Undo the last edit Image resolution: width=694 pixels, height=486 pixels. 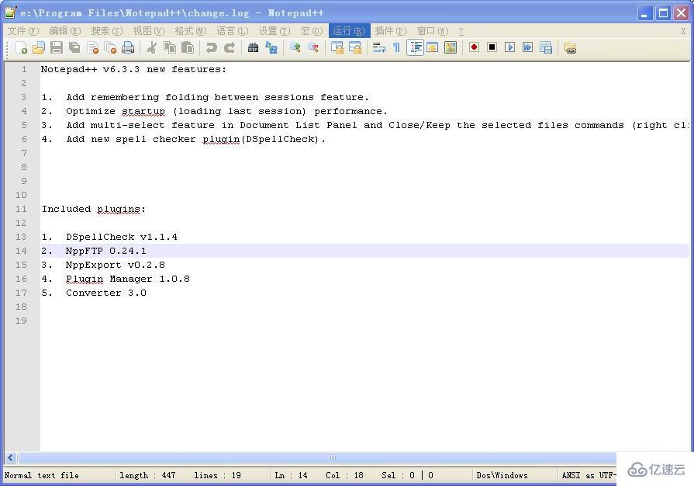(212, 48)
